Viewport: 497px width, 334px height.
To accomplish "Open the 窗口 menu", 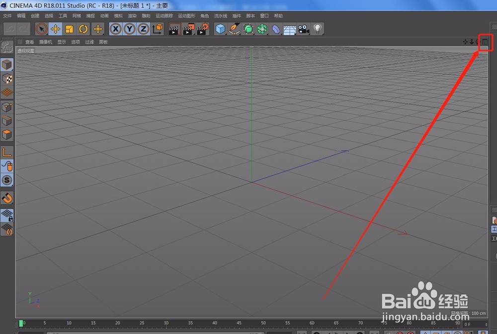I will coord(264,15).
